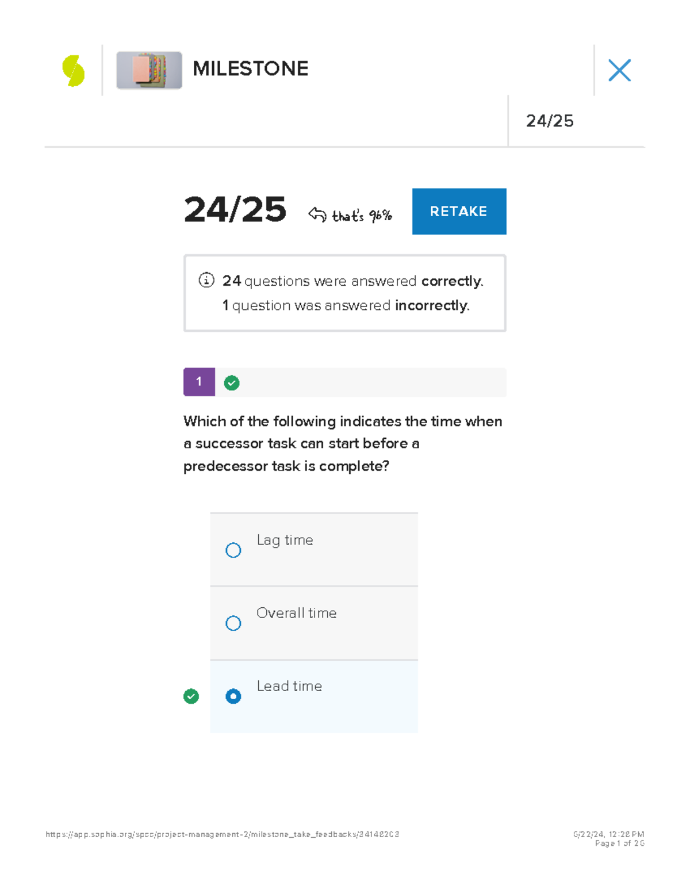Click the info icon beside the results summary
Screen dimensions: 690x893
205,281
